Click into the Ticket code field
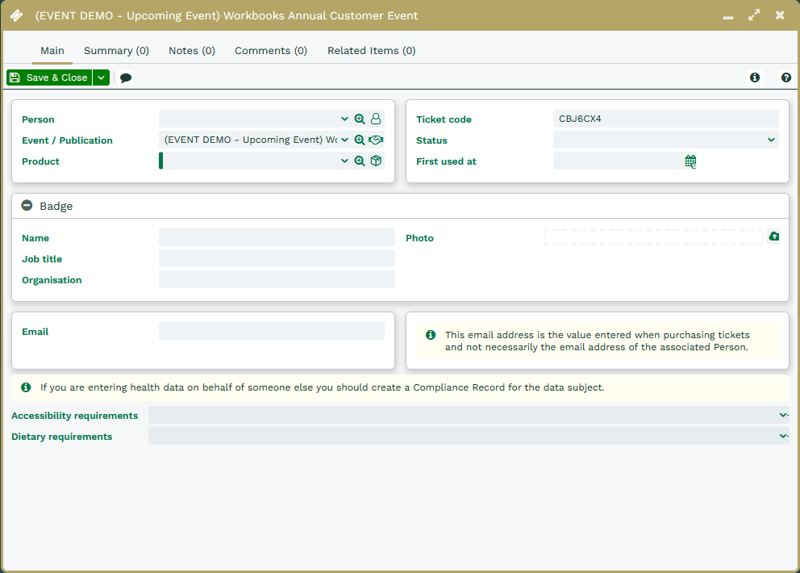Viewport: 800px width, 573px height. pyautogui.click(x=666, y=119)
